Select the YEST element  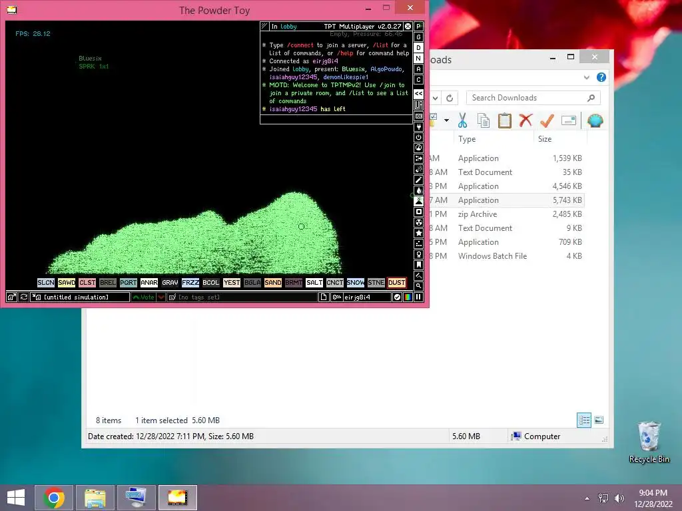[232, 283]
